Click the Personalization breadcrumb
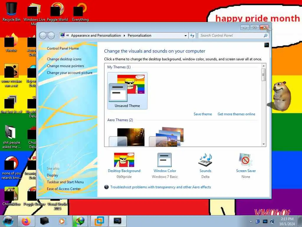This screenshot has width=302, height=227. [x=139, y=35]
